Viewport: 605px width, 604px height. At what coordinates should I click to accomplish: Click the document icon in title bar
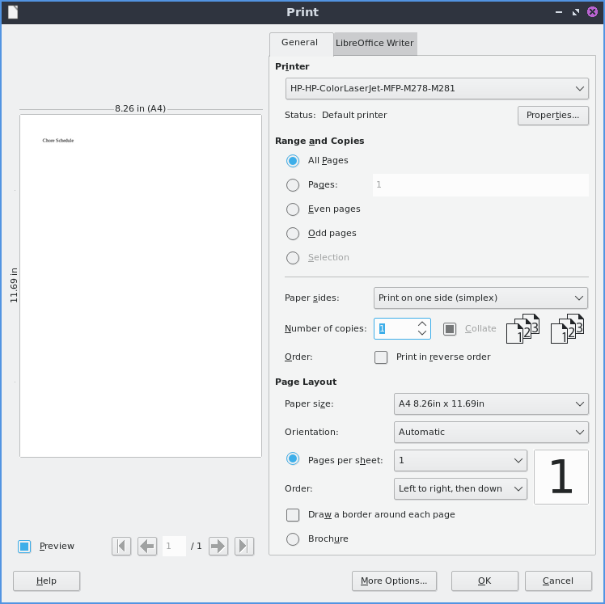pyautogui.click(x=12, y=12)
